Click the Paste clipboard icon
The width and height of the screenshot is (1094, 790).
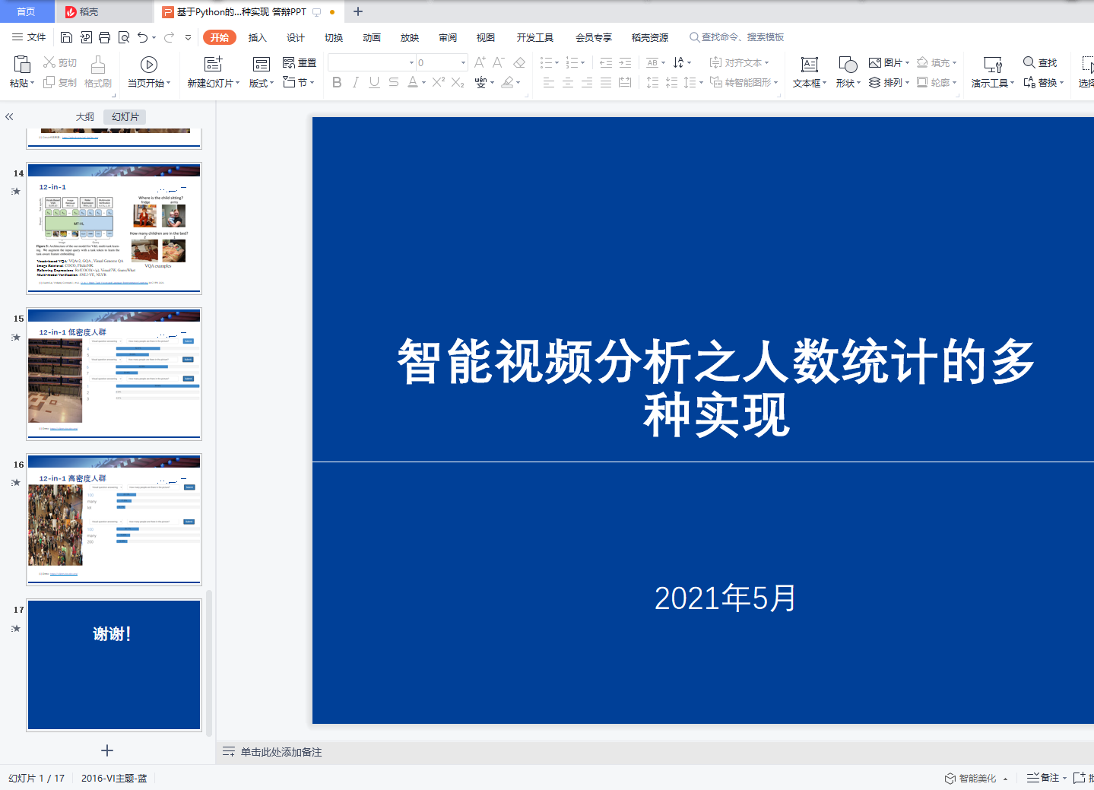click(21, 65)
